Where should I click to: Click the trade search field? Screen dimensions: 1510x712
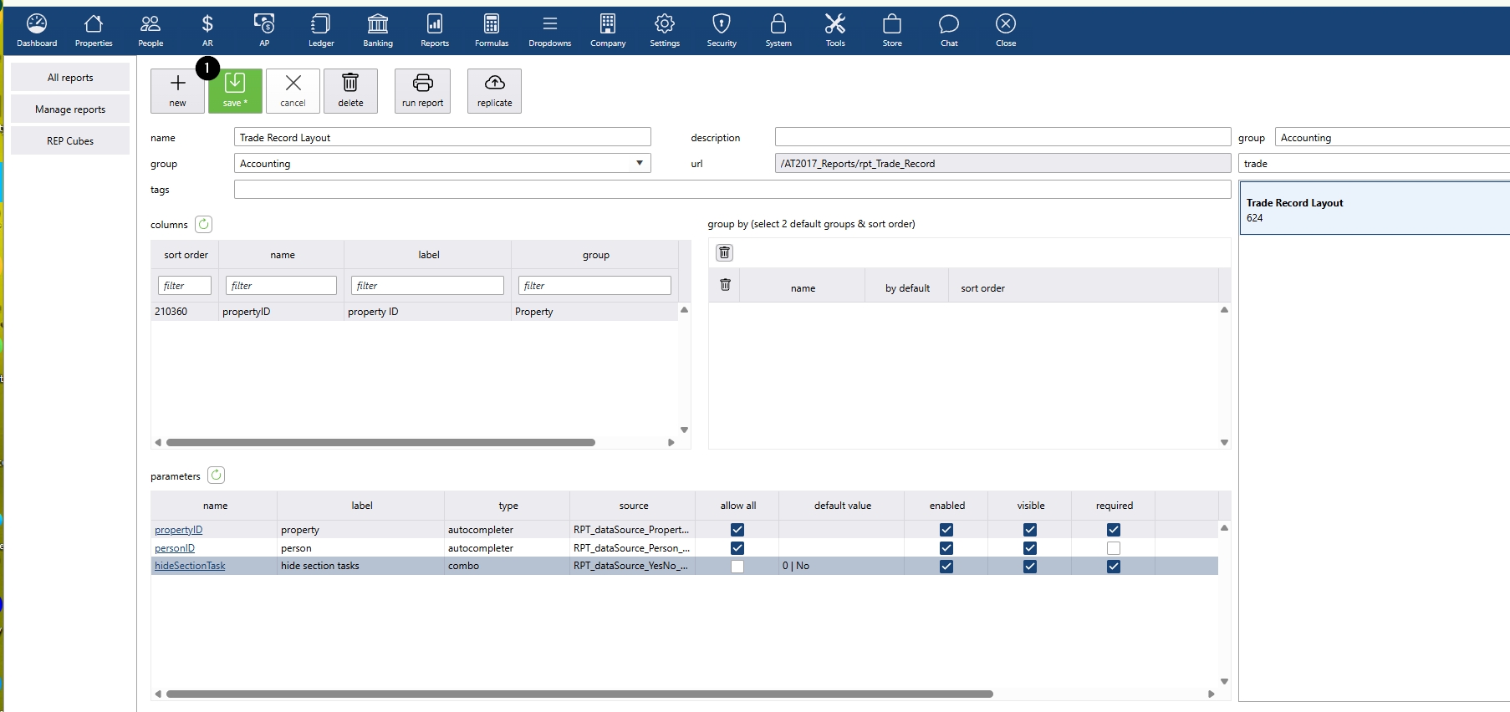1374,163
